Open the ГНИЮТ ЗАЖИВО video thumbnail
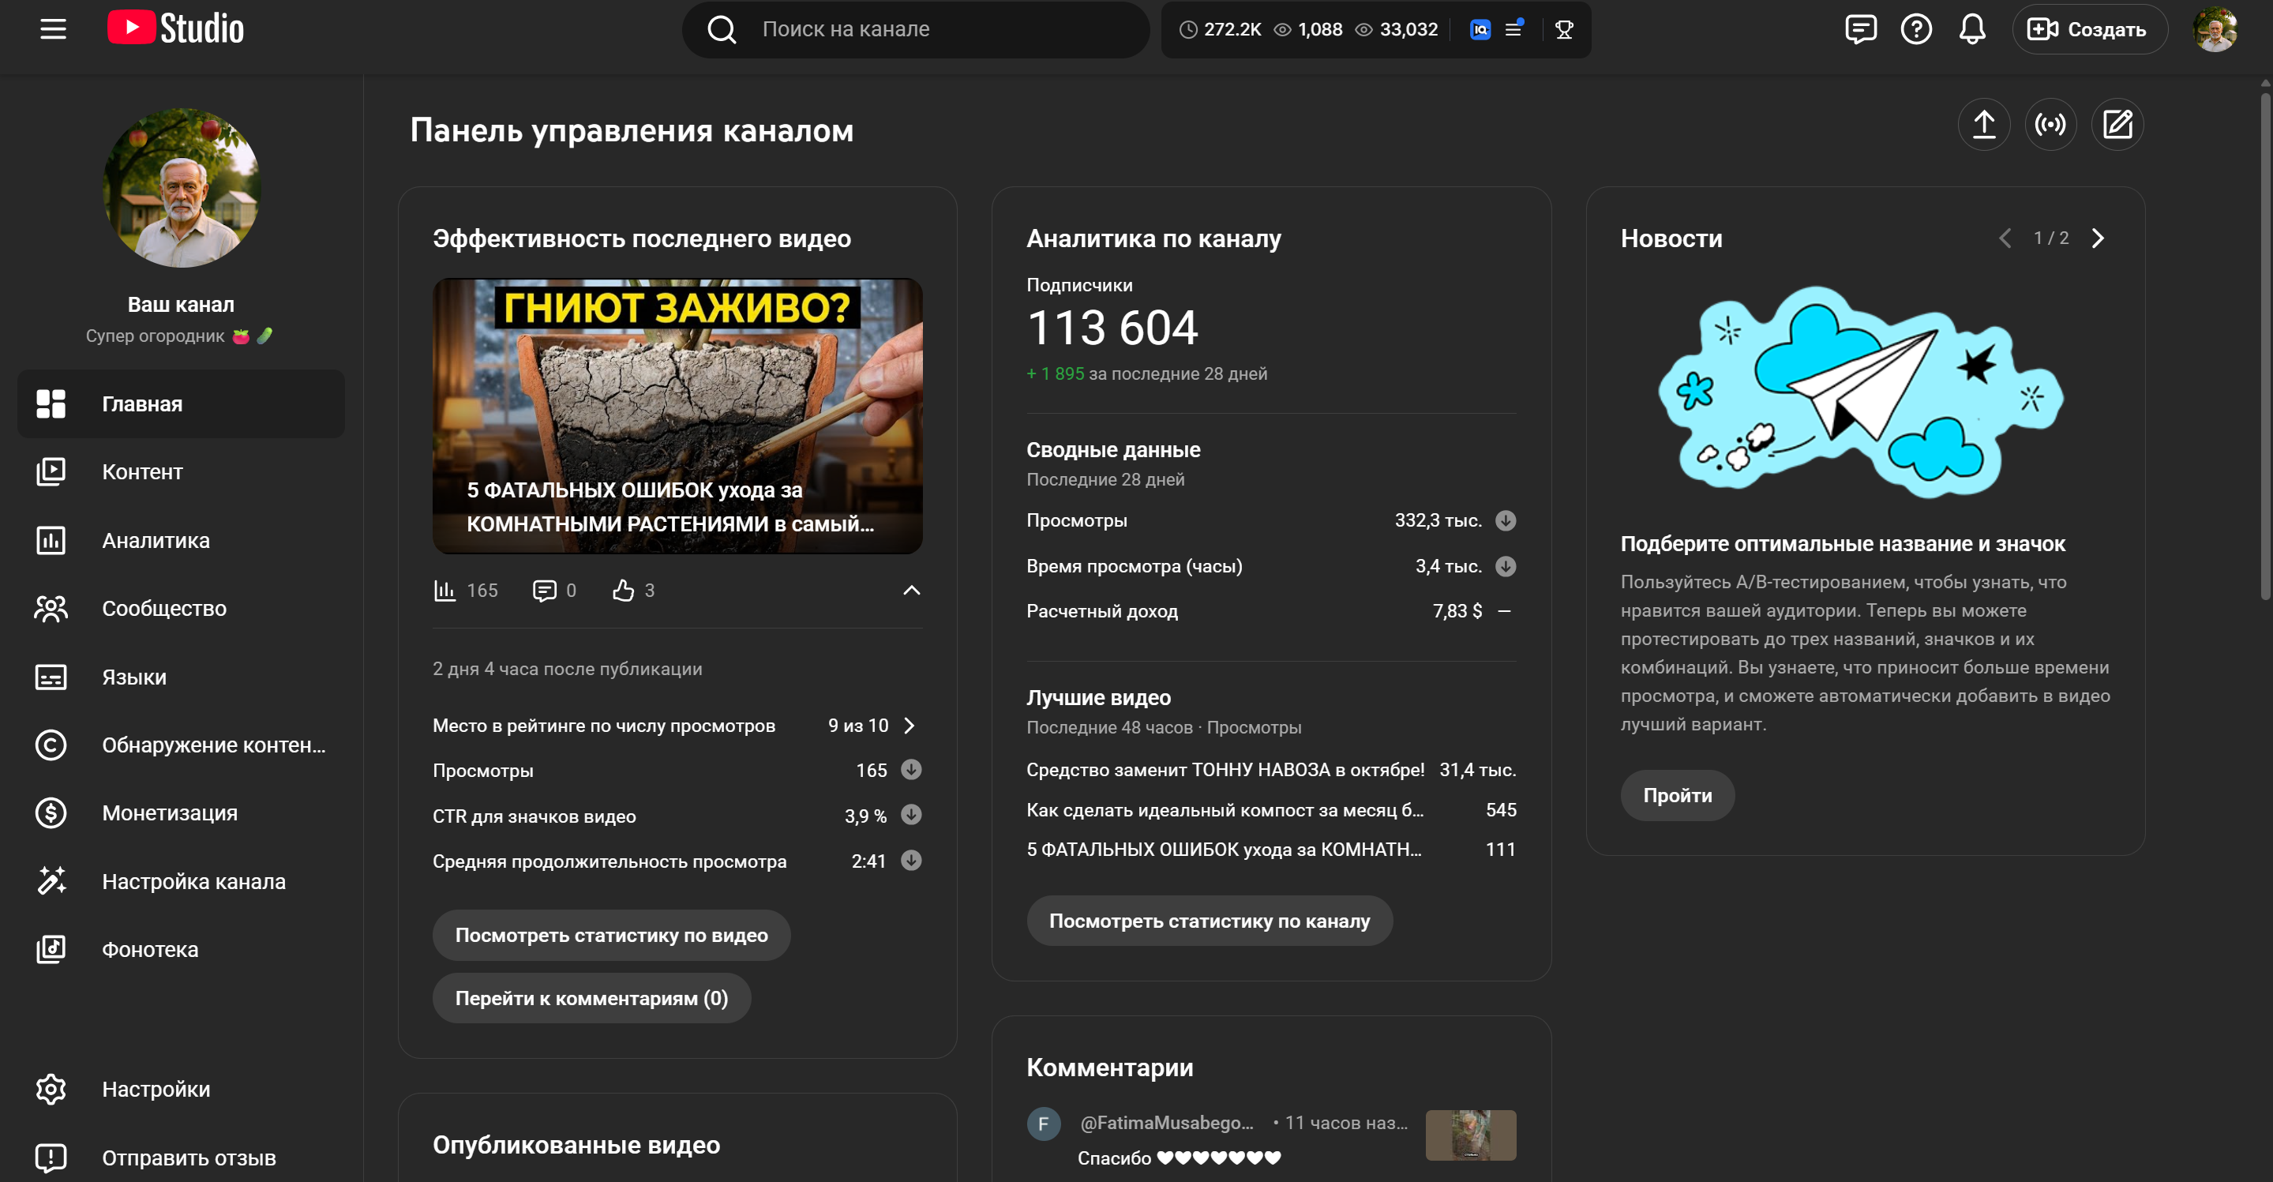The image size is (2273, 1182). [677, 416]
